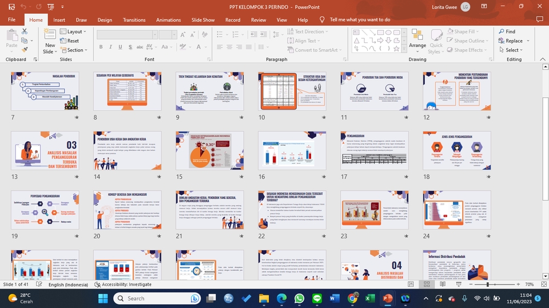Screen dimensions: 549x308
Task: Collapse the ribbon with the chevron
Action: click(x=542, y=59)
